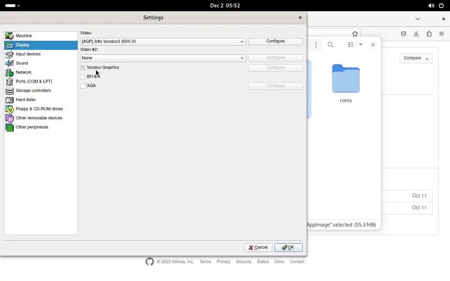Open the Video #2 dropdown
Image resolution: width=450 pixels, height=281 pixels.
click(x=163, y=58)
